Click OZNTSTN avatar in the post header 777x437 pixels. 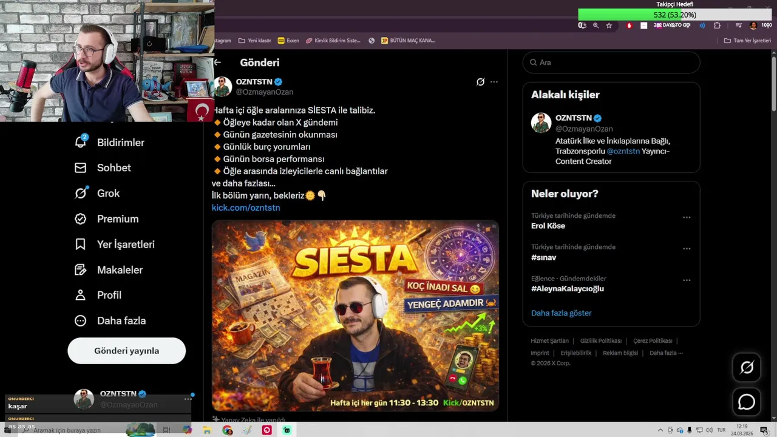223,87
